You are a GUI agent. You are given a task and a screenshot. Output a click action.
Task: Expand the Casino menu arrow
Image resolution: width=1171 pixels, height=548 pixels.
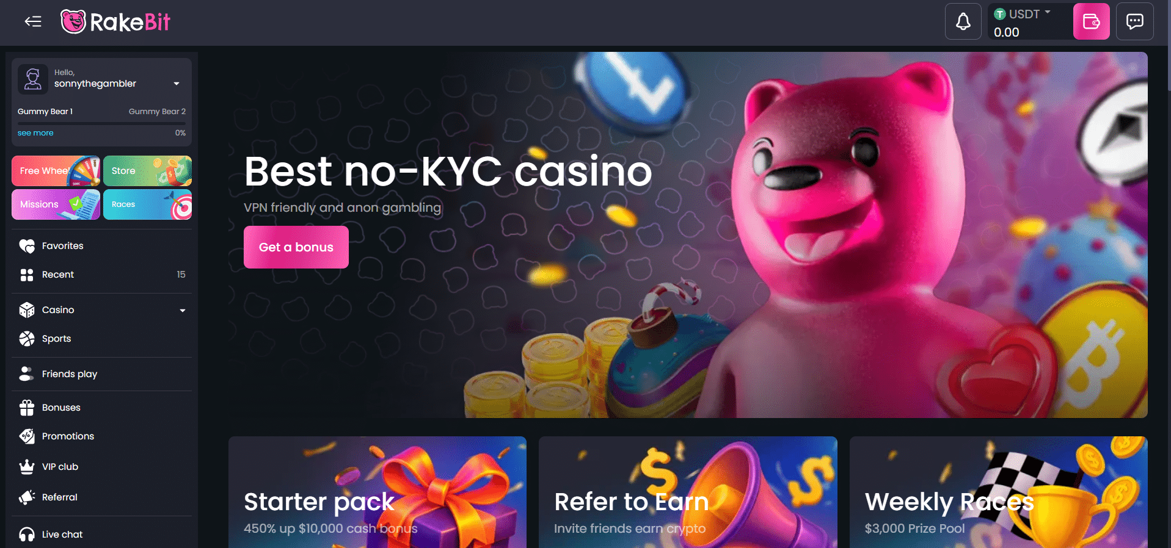click(182, 311)
